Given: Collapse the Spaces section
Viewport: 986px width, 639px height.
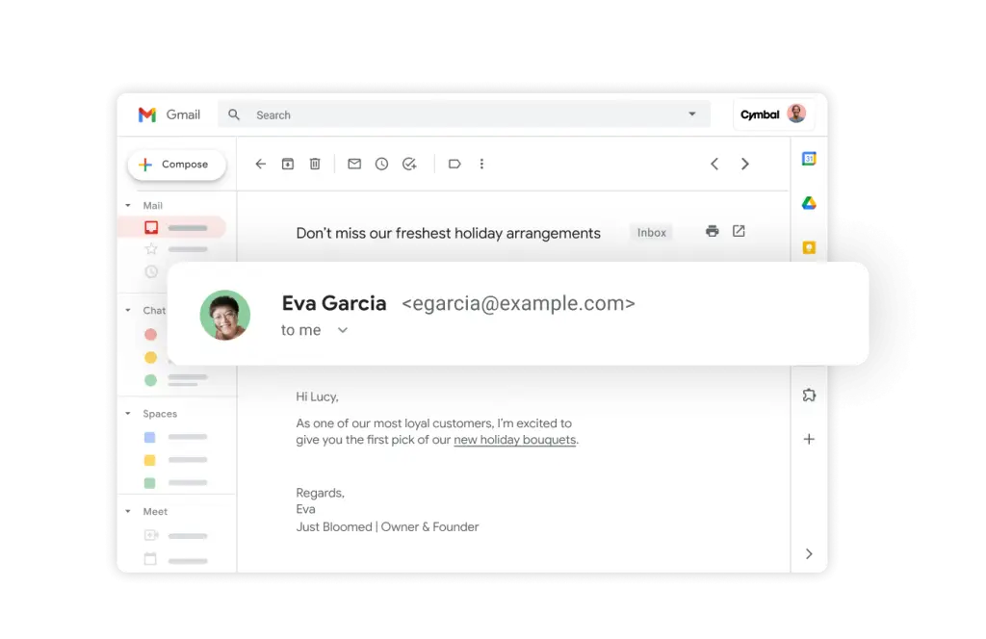Looking at the screenshot, I should pos(128,414).
